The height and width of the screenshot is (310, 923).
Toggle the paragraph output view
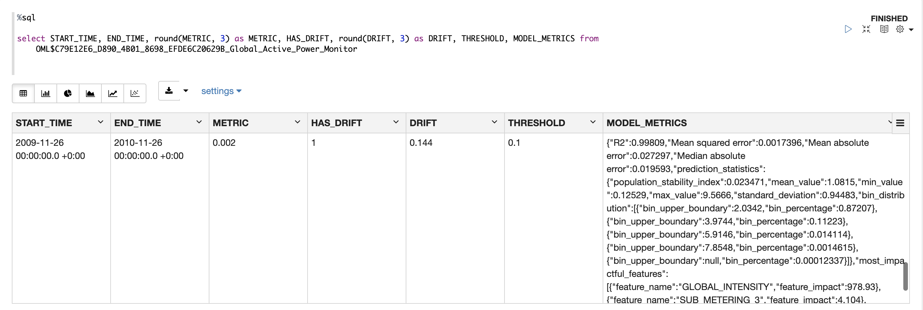click(x=884, y=29)
